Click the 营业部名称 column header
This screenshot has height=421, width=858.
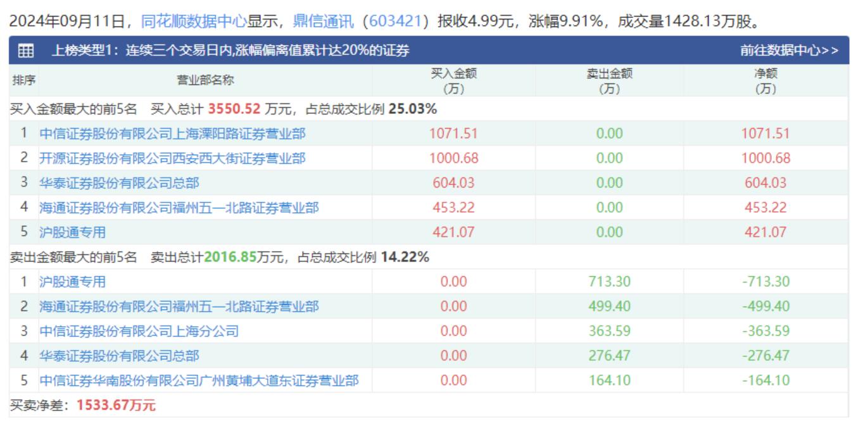pos(205,80)
